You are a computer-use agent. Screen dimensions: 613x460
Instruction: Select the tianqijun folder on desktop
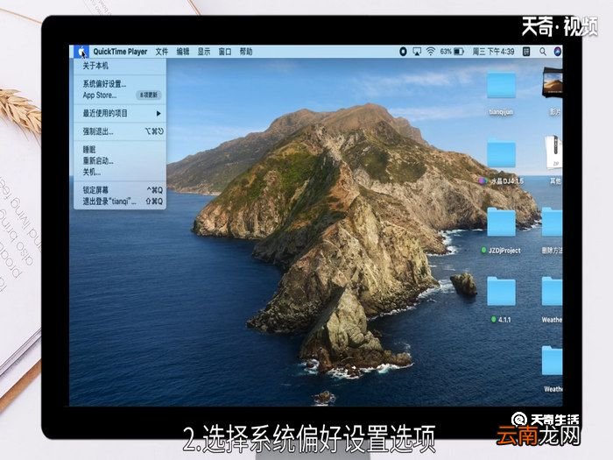tap(501, 85)
